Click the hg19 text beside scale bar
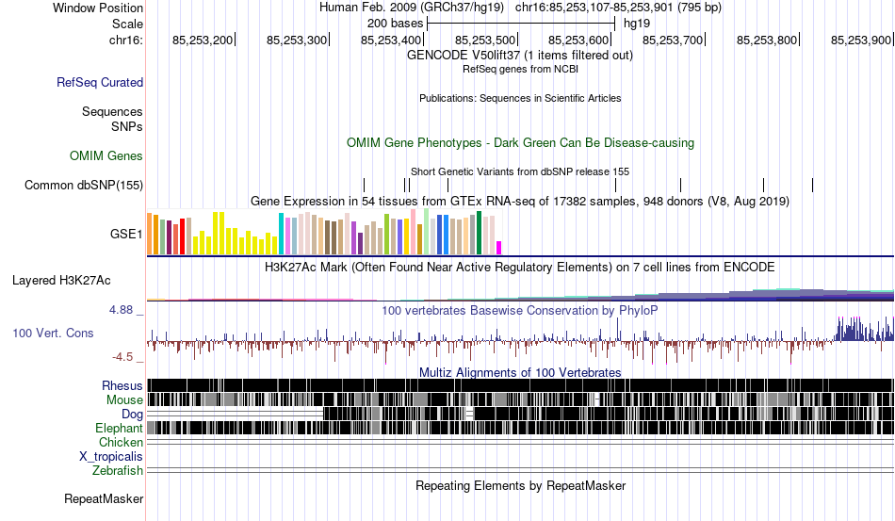Viewport: 895px width, 521px height. pyautogui.click(x=637, y=24)
